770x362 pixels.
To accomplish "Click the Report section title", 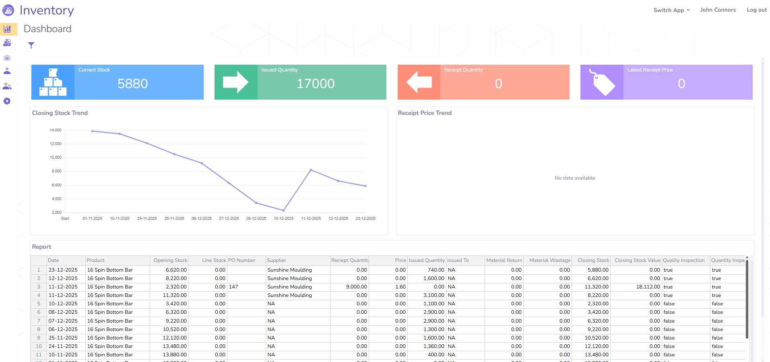I will pyautogui.click(x=41, y=247).
